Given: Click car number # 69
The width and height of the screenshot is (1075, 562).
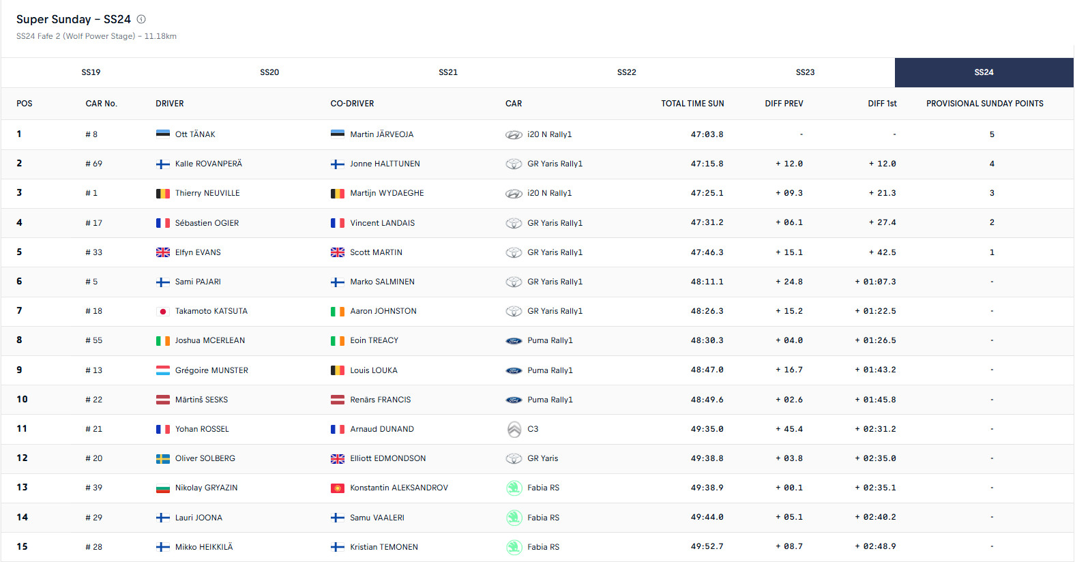Looking at the screenshot, I should click(94, 164).
